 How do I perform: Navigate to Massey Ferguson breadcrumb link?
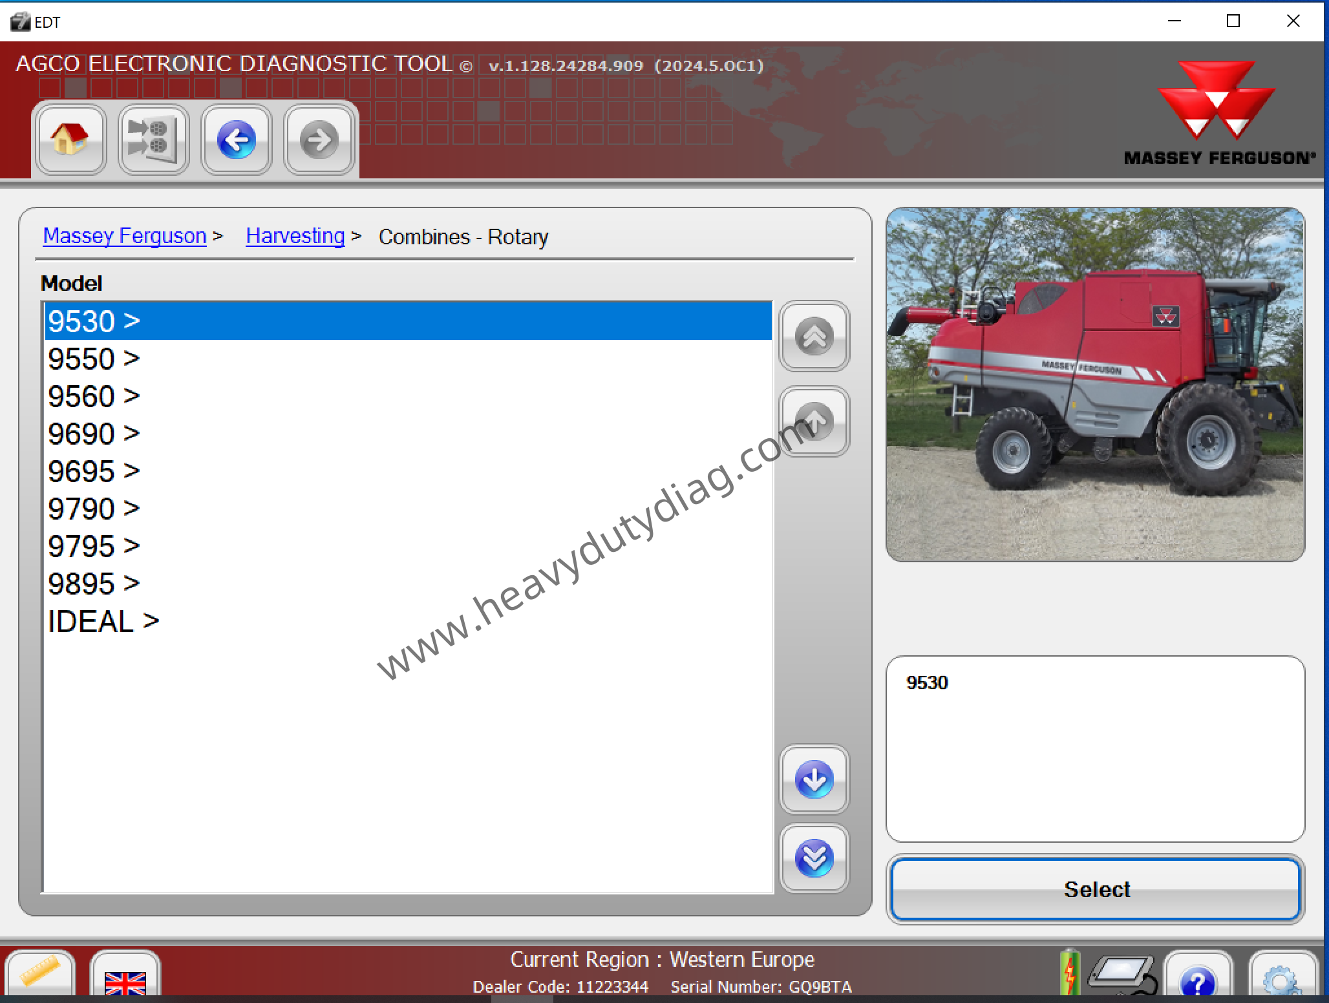[x=125, y=236]
